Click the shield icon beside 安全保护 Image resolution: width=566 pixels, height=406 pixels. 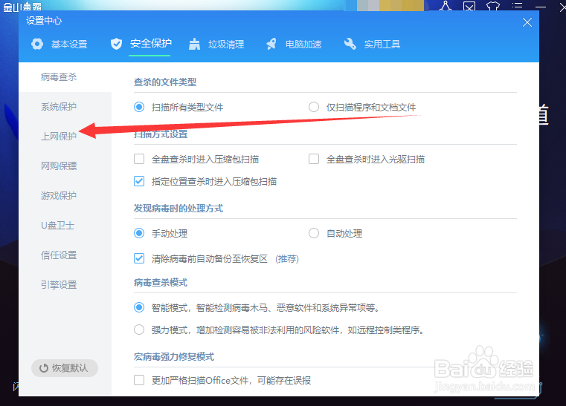click(x=116, y=44)
